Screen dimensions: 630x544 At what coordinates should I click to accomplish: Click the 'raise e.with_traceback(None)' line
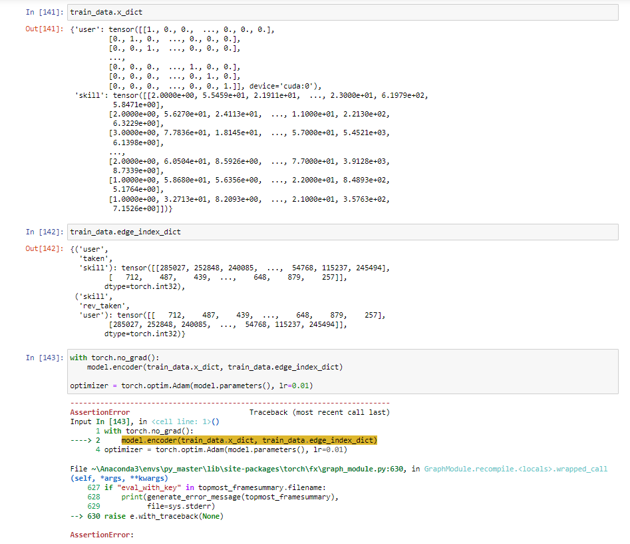click(164, 516)
